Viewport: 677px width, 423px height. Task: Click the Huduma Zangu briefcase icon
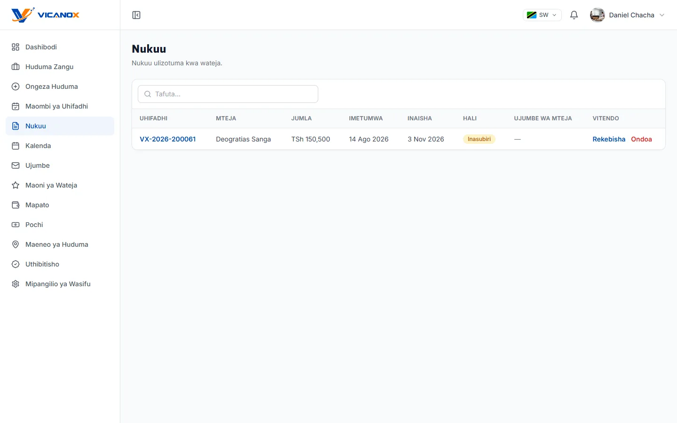click(16, 67)
